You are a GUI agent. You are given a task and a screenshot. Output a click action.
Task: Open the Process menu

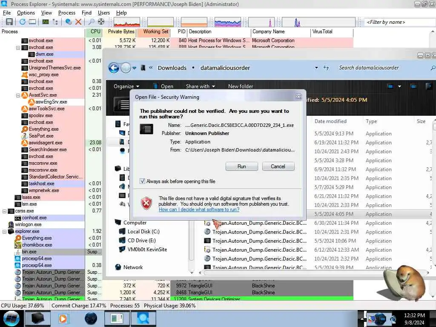67,13
